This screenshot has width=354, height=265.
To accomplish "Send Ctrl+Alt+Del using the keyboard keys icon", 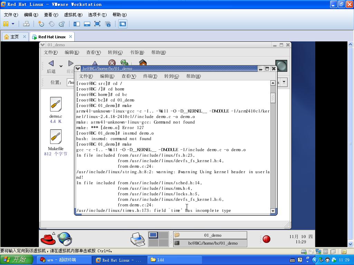I will click(x=26, y=24).
